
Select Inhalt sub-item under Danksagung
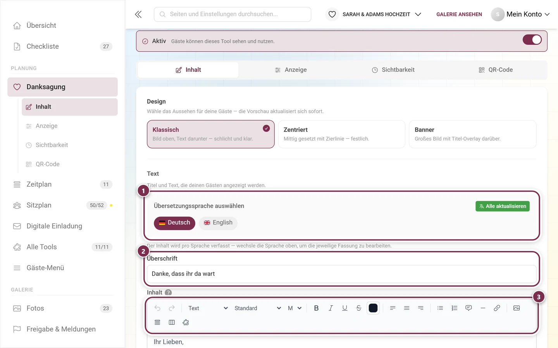pos(70,107)
